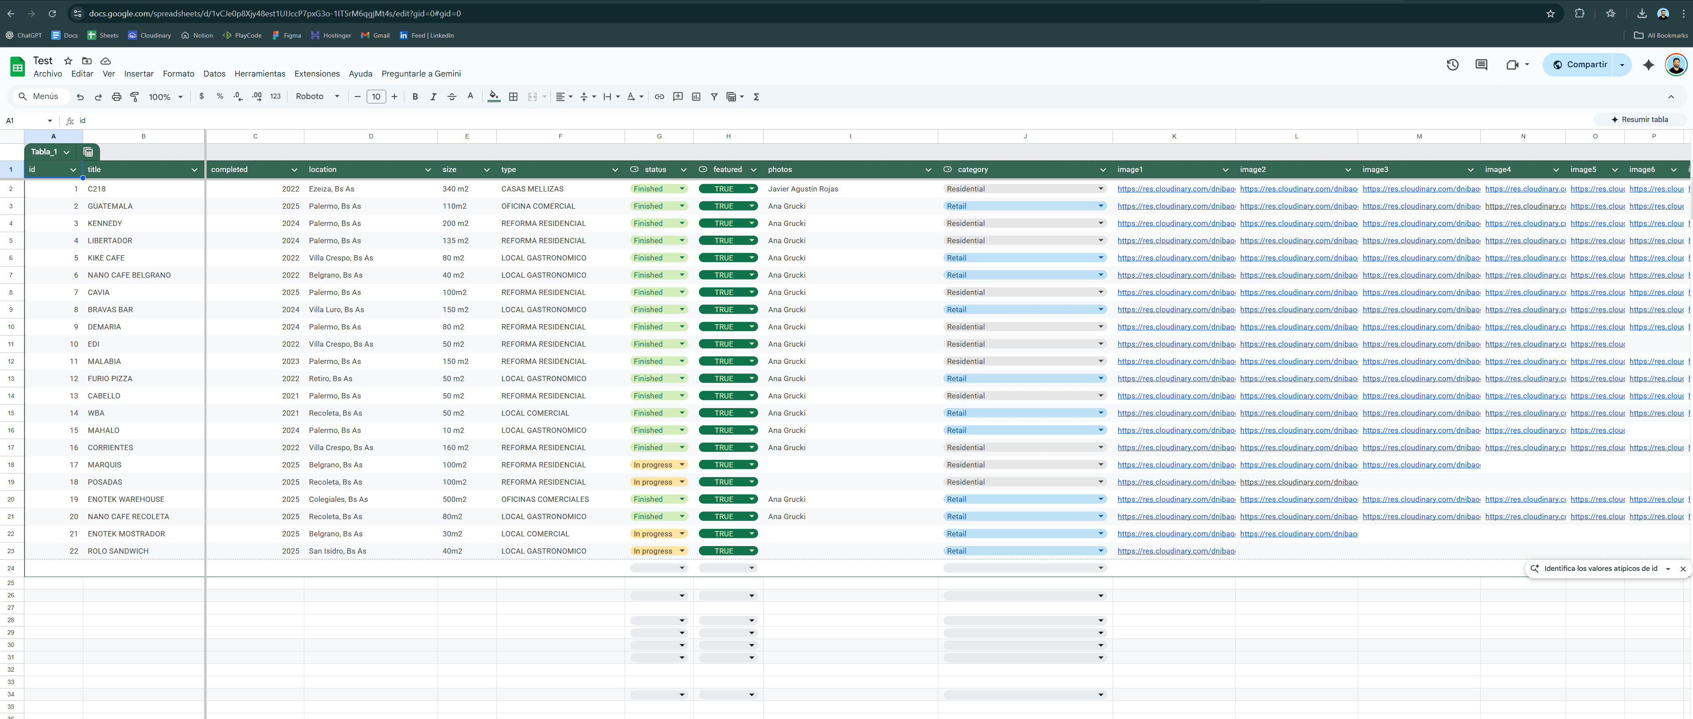The width and height of the screenshot is (1693, 719).
Task: Open version history clock icon
Action: click(x=1452, y=65)
